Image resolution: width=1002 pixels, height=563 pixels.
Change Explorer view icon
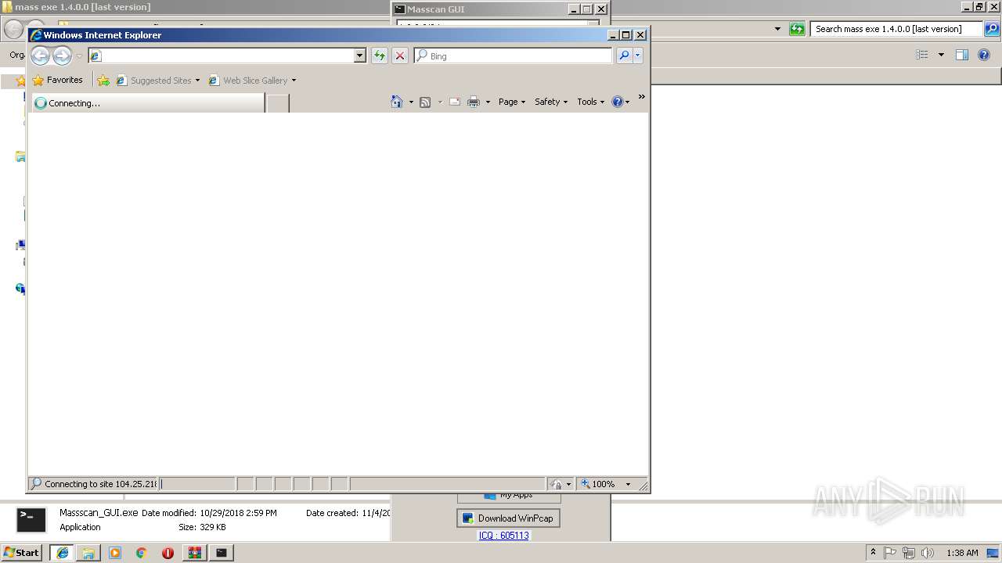[922, 55]
